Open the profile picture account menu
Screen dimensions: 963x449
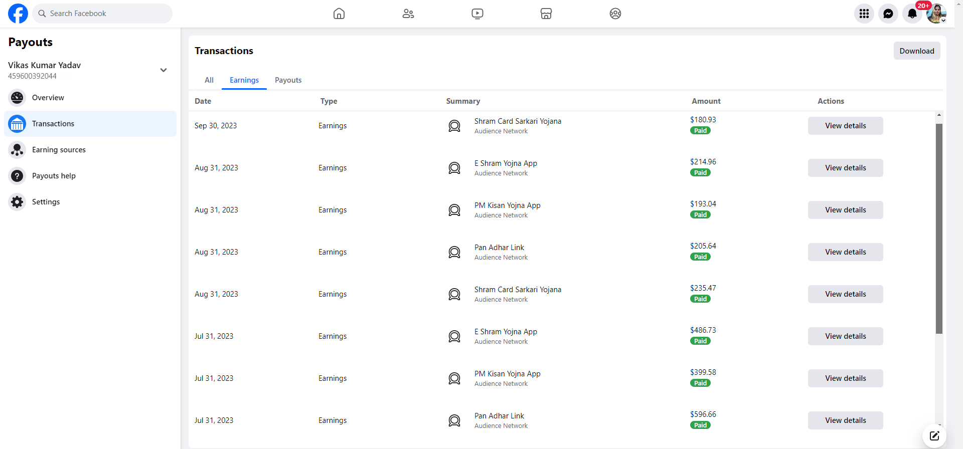click(x=936, y=14)
